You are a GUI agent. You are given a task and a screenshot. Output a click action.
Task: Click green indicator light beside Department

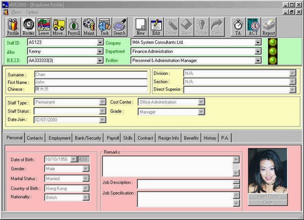[272, 51]
